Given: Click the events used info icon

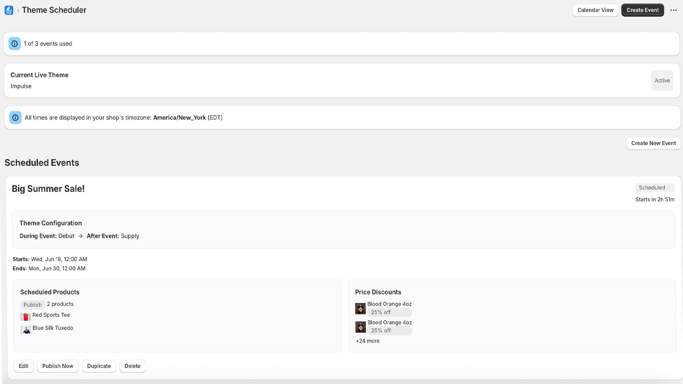Looking at the screenshot, I should pyautogui.click(x=15, y=44).
